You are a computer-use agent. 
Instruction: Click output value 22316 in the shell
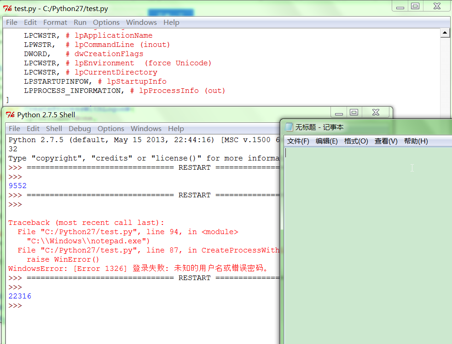click(20, 296)
